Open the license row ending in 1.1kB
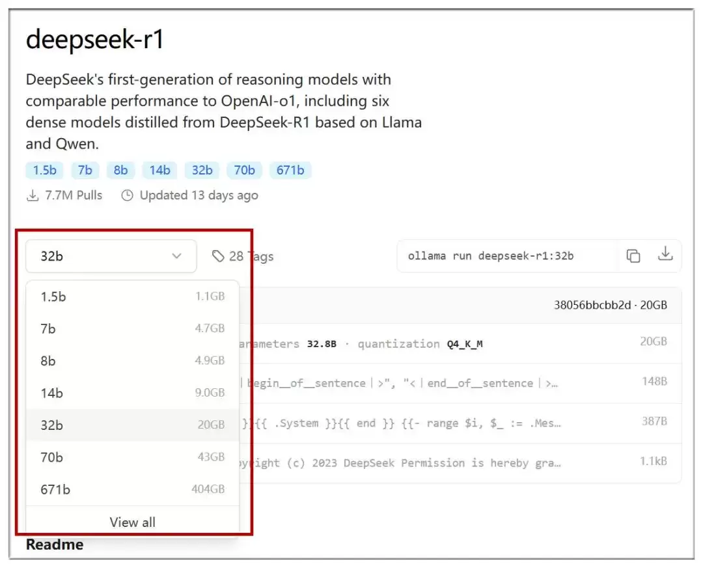703x568 pixels. pyautogui.click(x=456, y=462)
